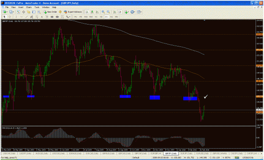This screenshot has width=264, height=160.
Task: Select the Crosshair tool
Action: [x=10, y=16]
